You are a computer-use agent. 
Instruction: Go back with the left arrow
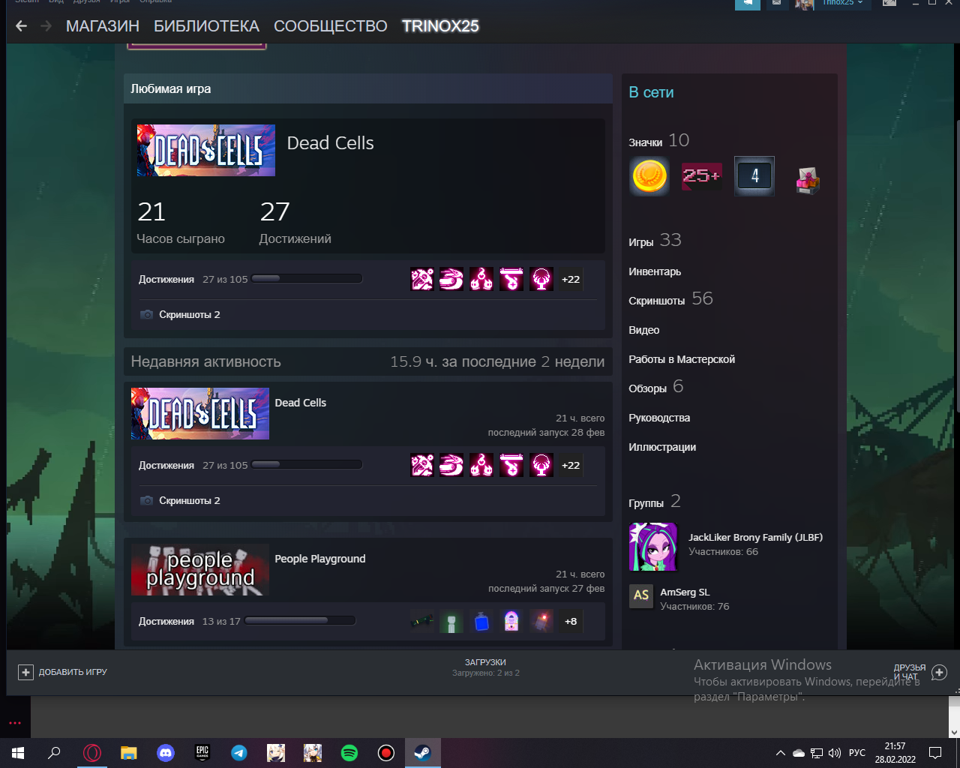tap(22, 26)
